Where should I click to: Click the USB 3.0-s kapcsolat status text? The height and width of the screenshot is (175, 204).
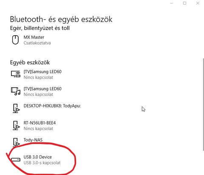pyautogui.click(x=42, y=163)
